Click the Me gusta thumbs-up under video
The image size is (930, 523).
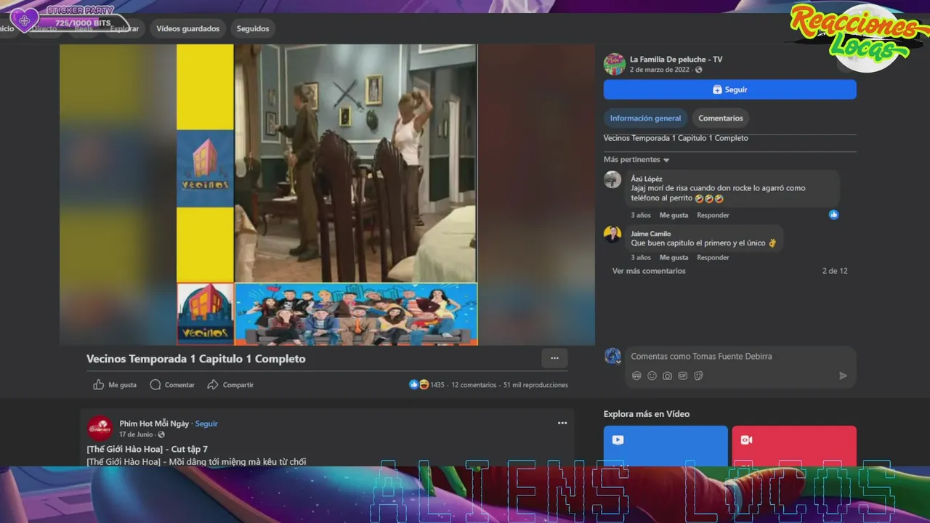coord(99,385)
